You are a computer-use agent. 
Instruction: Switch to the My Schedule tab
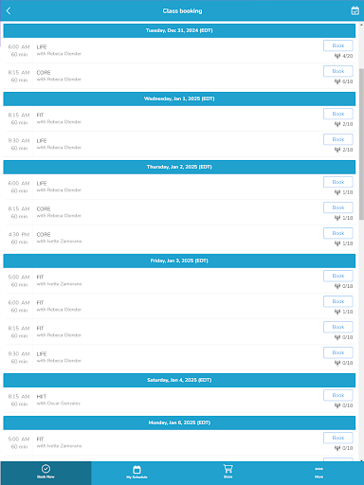click(x=136, y=472)
